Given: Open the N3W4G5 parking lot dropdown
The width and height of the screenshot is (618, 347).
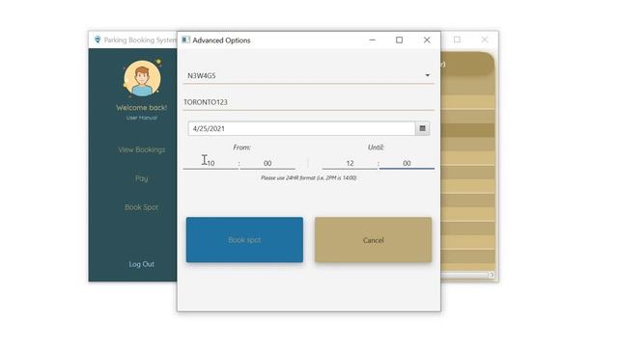Looking at the screenshot, I should pyautogui.click(x=309, y=75).
